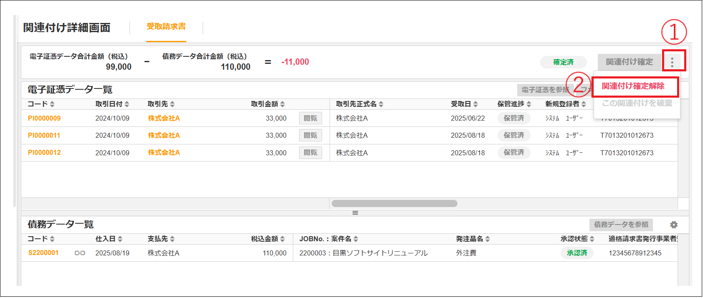
Task: Click the chain link icon beside S2200001
Action: (80, 253)
